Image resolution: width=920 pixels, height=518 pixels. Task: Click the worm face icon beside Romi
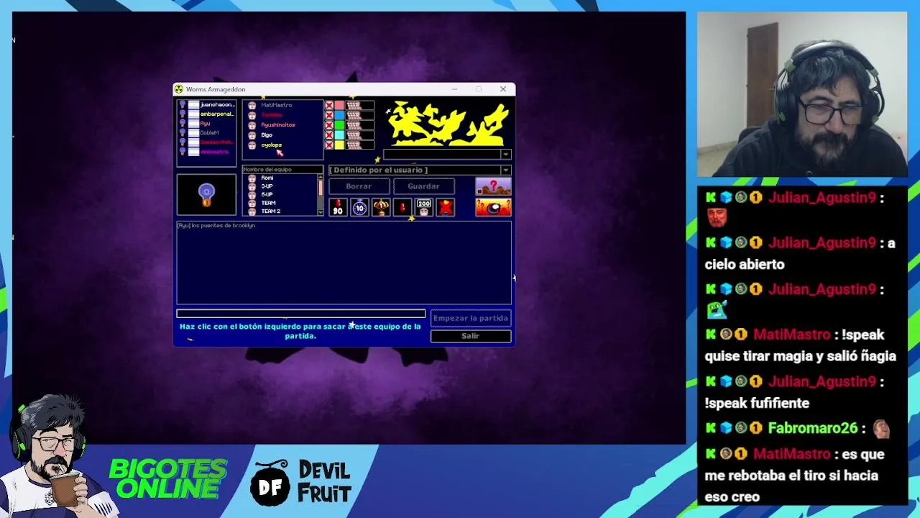point(252,178)
